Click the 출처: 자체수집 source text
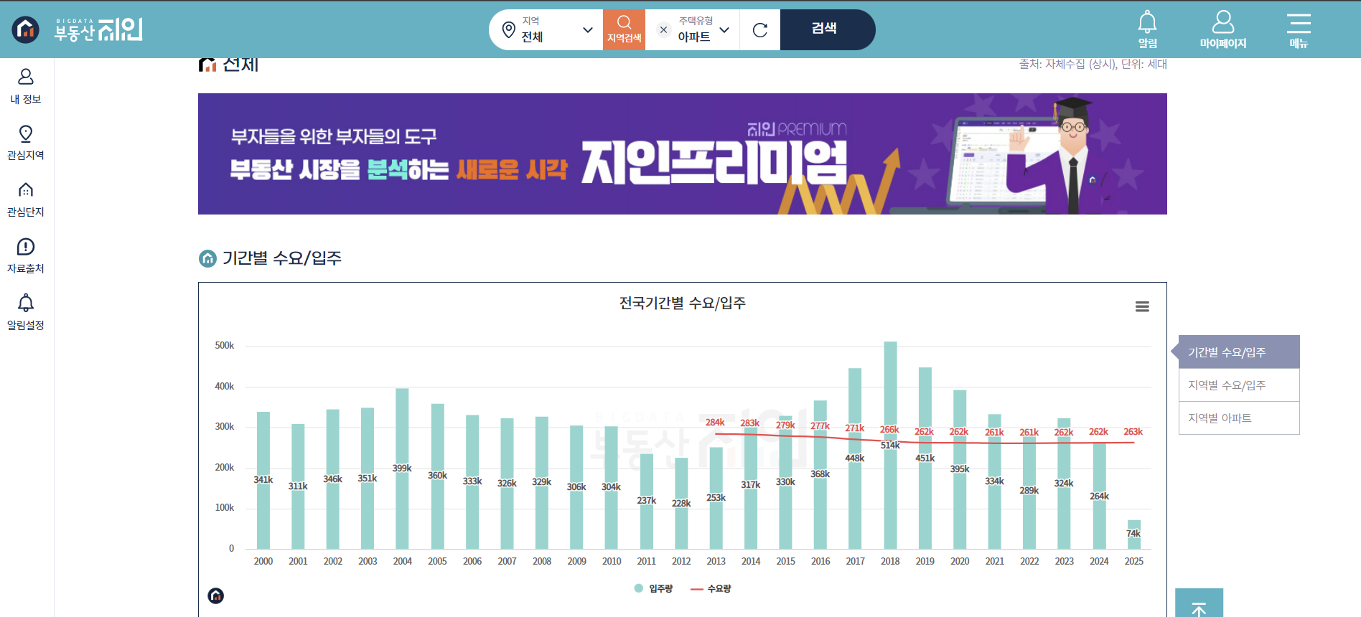The height and width of the screenshot is (617, 1361). pyautogui.click(x=1093, y=64)
